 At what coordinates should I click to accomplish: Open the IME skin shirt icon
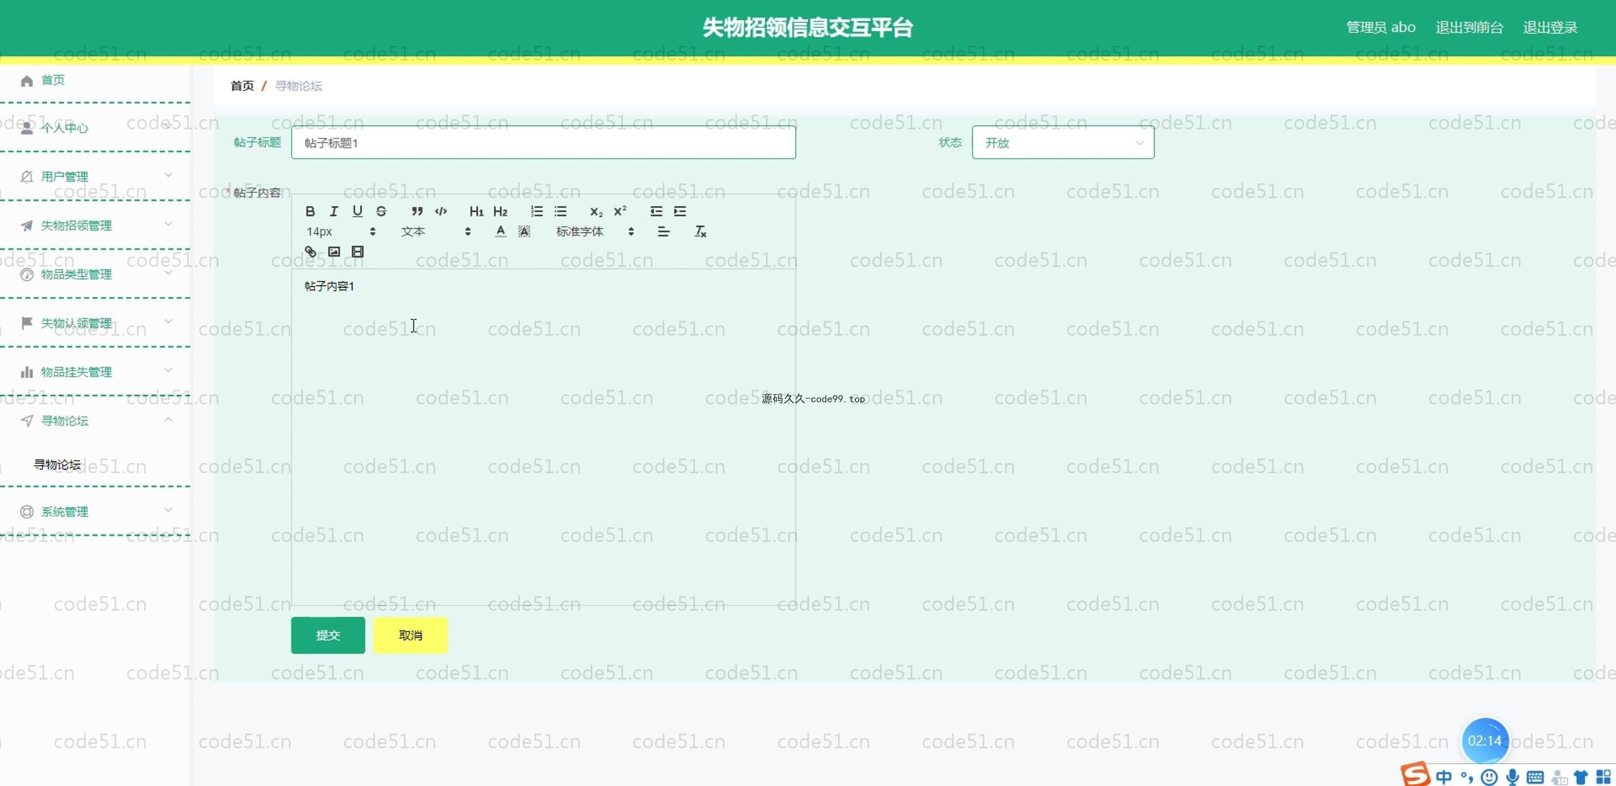[1581, 777]
